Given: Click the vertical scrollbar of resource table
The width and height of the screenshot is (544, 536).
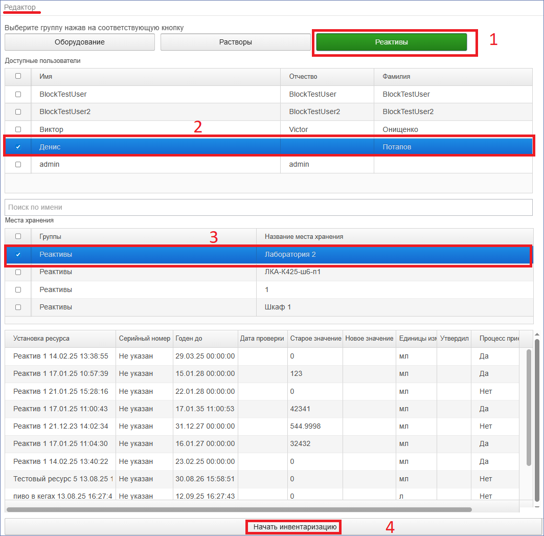Looking at the screenshot, I should pos(529,408).
